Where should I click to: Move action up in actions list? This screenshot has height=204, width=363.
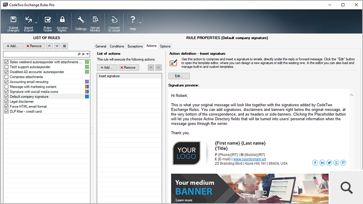(151, 67)
